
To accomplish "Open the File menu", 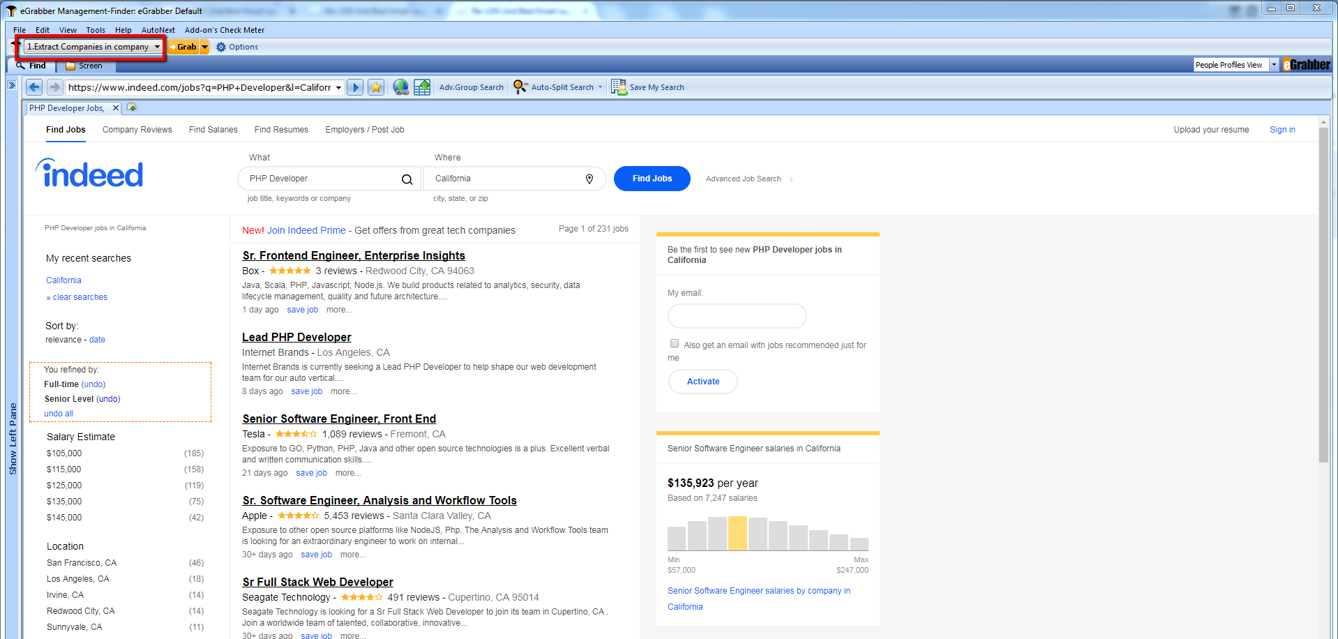I will (x=20, y=30).
